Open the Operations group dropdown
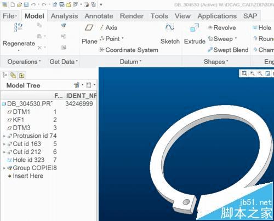The width and height of the screenshot is (274, 221). (x=24, y=62)
